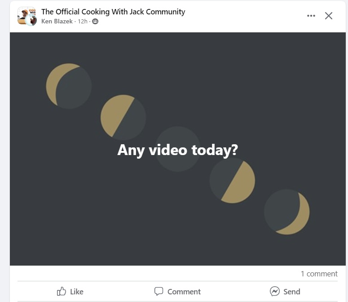Click the Comment text label

coord(184,292)
